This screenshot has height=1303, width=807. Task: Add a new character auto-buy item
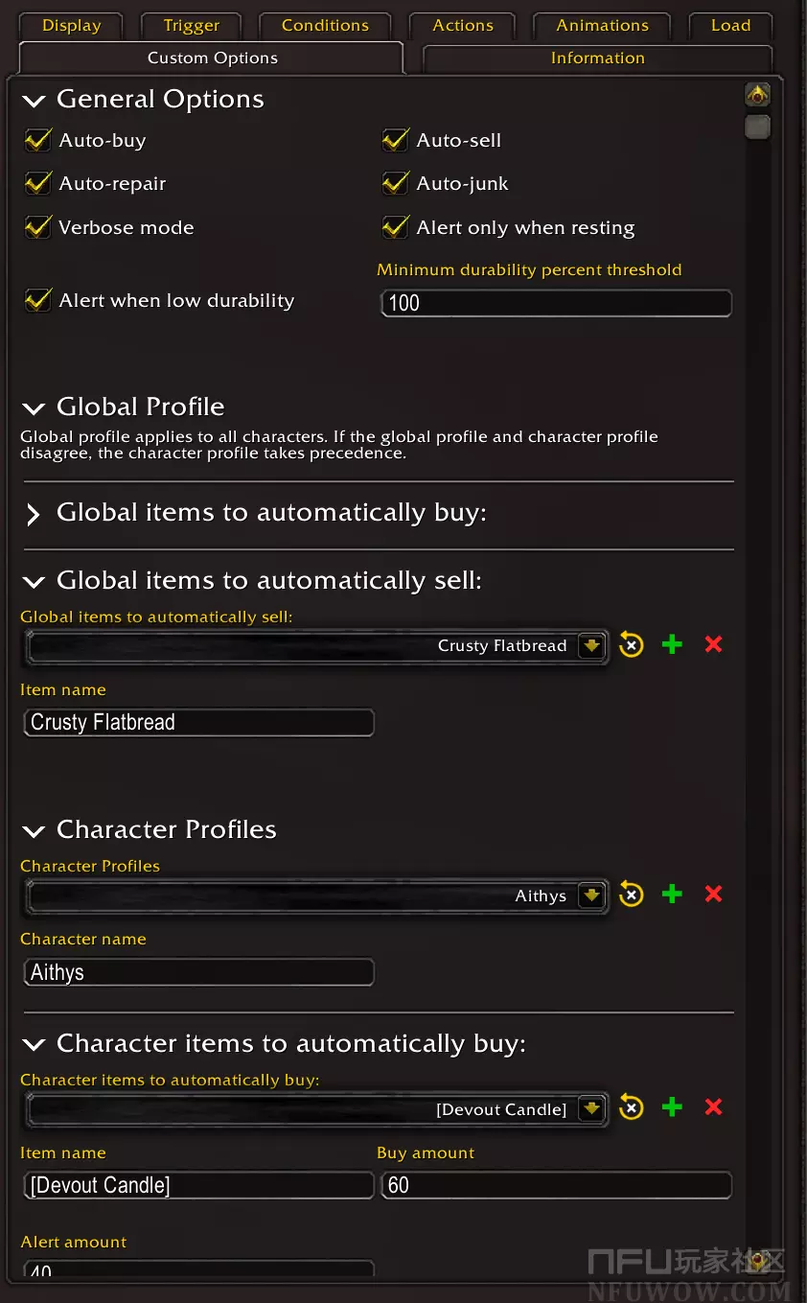(673, 1108)
